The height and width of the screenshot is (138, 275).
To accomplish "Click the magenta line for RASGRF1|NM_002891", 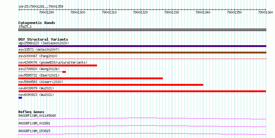I will (142, 126).
